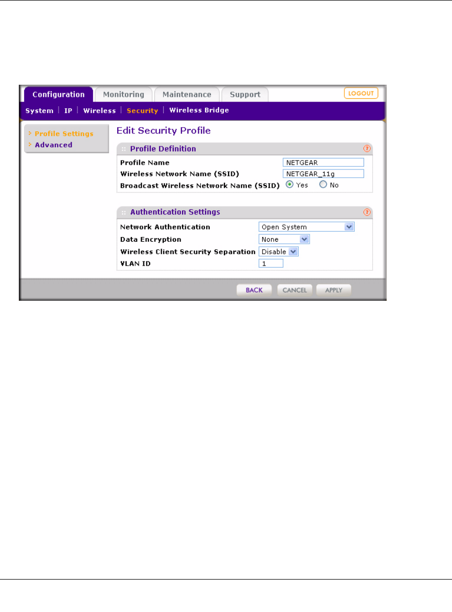Select Yes for Broadcast Wireless Network Name
The height and width of the screenshot is (612, 452).
click(x=290, y=185)
